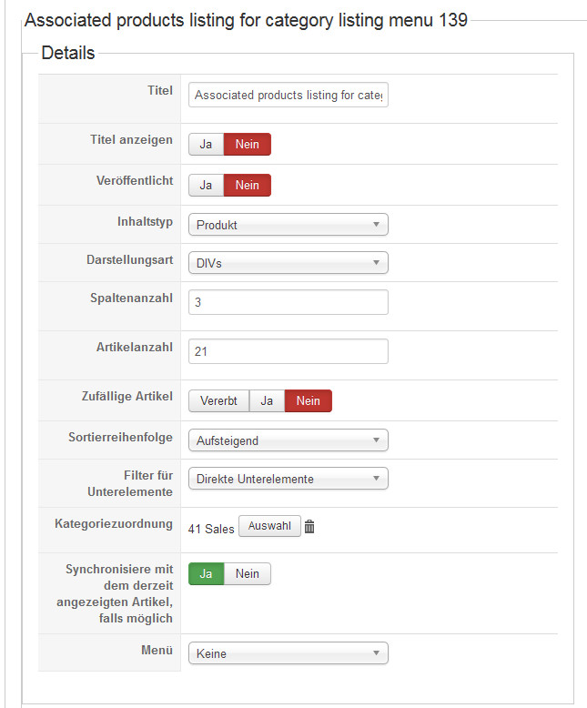587x708 pixels.
Task: Disable synchronization with displayed article (Nein)
Action: (248, 573)
